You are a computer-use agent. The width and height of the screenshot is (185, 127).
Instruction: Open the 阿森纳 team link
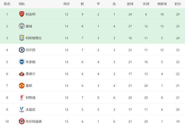(30, 14)
